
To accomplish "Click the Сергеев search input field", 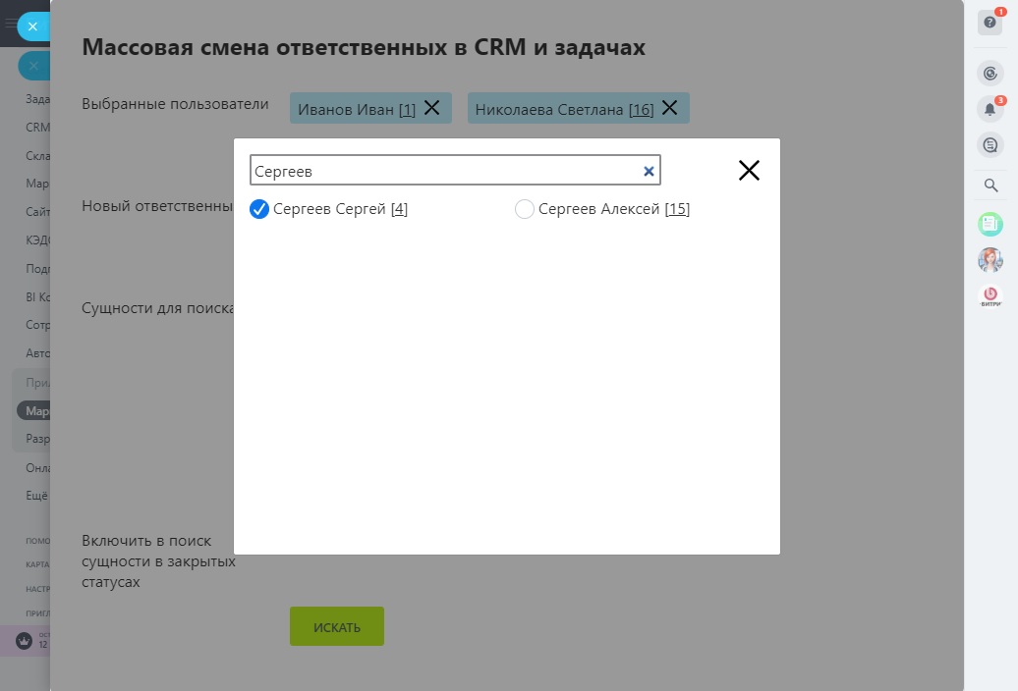I will coord(442,171).
